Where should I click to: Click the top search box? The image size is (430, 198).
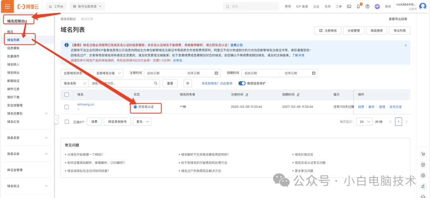pos(252,6)
